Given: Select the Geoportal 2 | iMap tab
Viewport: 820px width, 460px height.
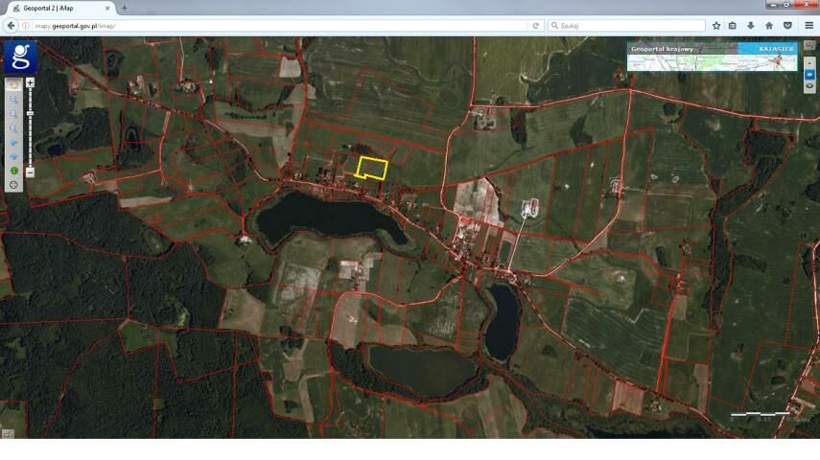Looking at the screenshot, I should pyautogui.click(x=56, y=8).
